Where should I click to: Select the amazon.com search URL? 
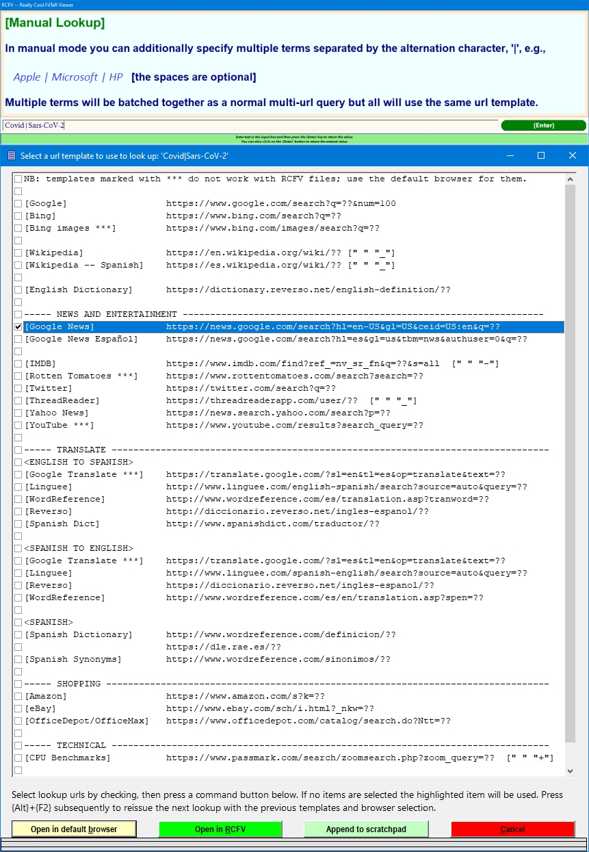click(x=245, y=696)
